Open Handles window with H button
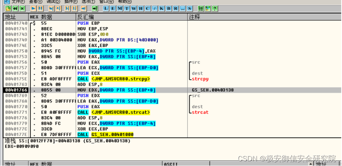The height and width of the screenshot is (166, 342). pos(141,9)
